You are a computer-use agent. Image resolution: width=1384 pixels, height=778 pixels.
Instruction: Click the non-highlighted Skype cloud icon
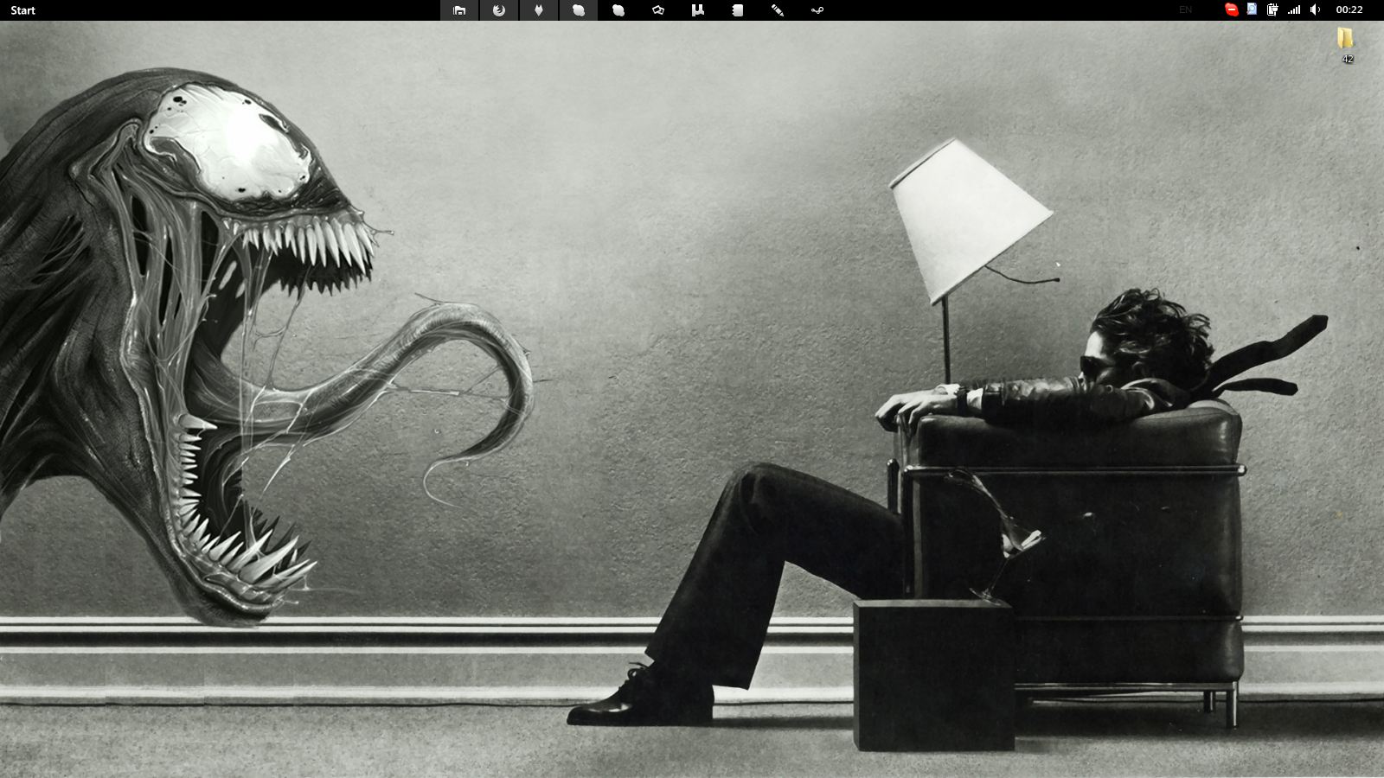(618, 10)
